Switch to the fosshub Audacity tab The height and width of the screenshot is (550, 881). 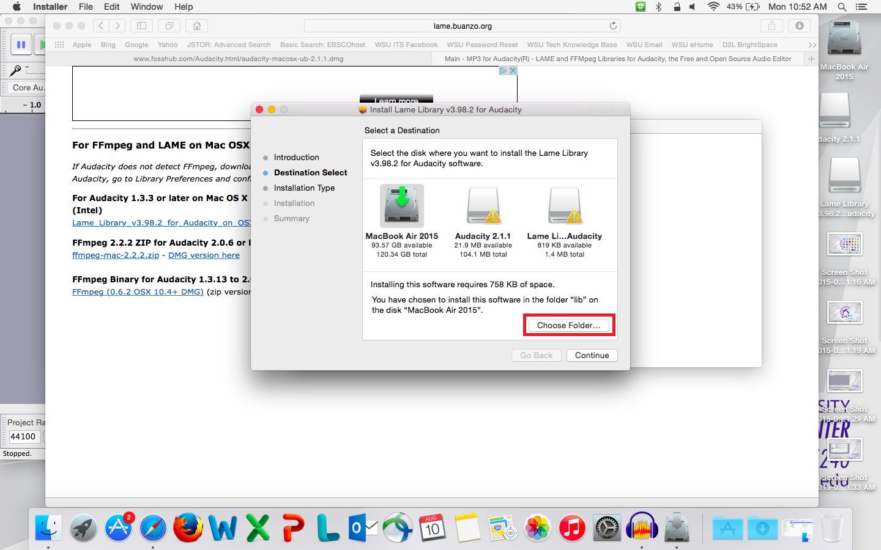[x=239, y=59]
